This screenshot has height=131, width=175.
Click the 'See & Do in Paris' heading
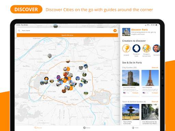132,62
